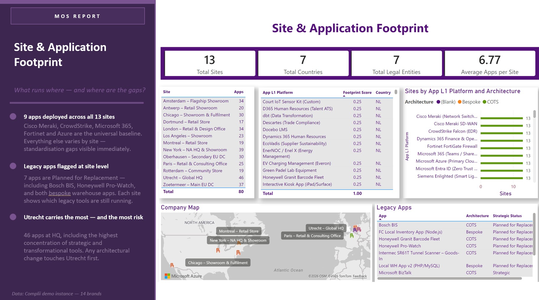Use the App L1 Platform table vertical scrollbar
The height and width of the screenshot is (300, 539).
[396, 92]
